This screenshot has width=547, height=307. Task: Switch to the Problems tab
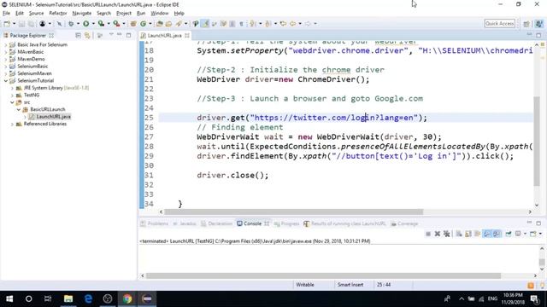click(155, 223)
